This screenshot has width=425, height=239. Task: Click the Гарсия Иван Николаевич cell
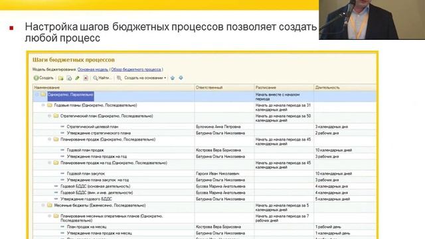coord(224,173)
